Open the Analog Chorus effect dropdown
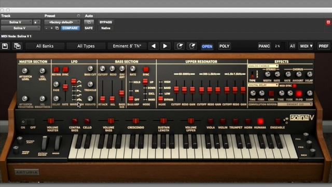 coord(263,66)
